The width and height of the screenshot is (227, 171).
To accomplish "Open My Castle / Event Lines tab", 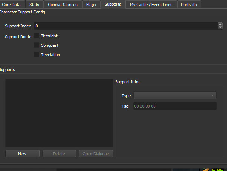I will (x=151, y=4).
